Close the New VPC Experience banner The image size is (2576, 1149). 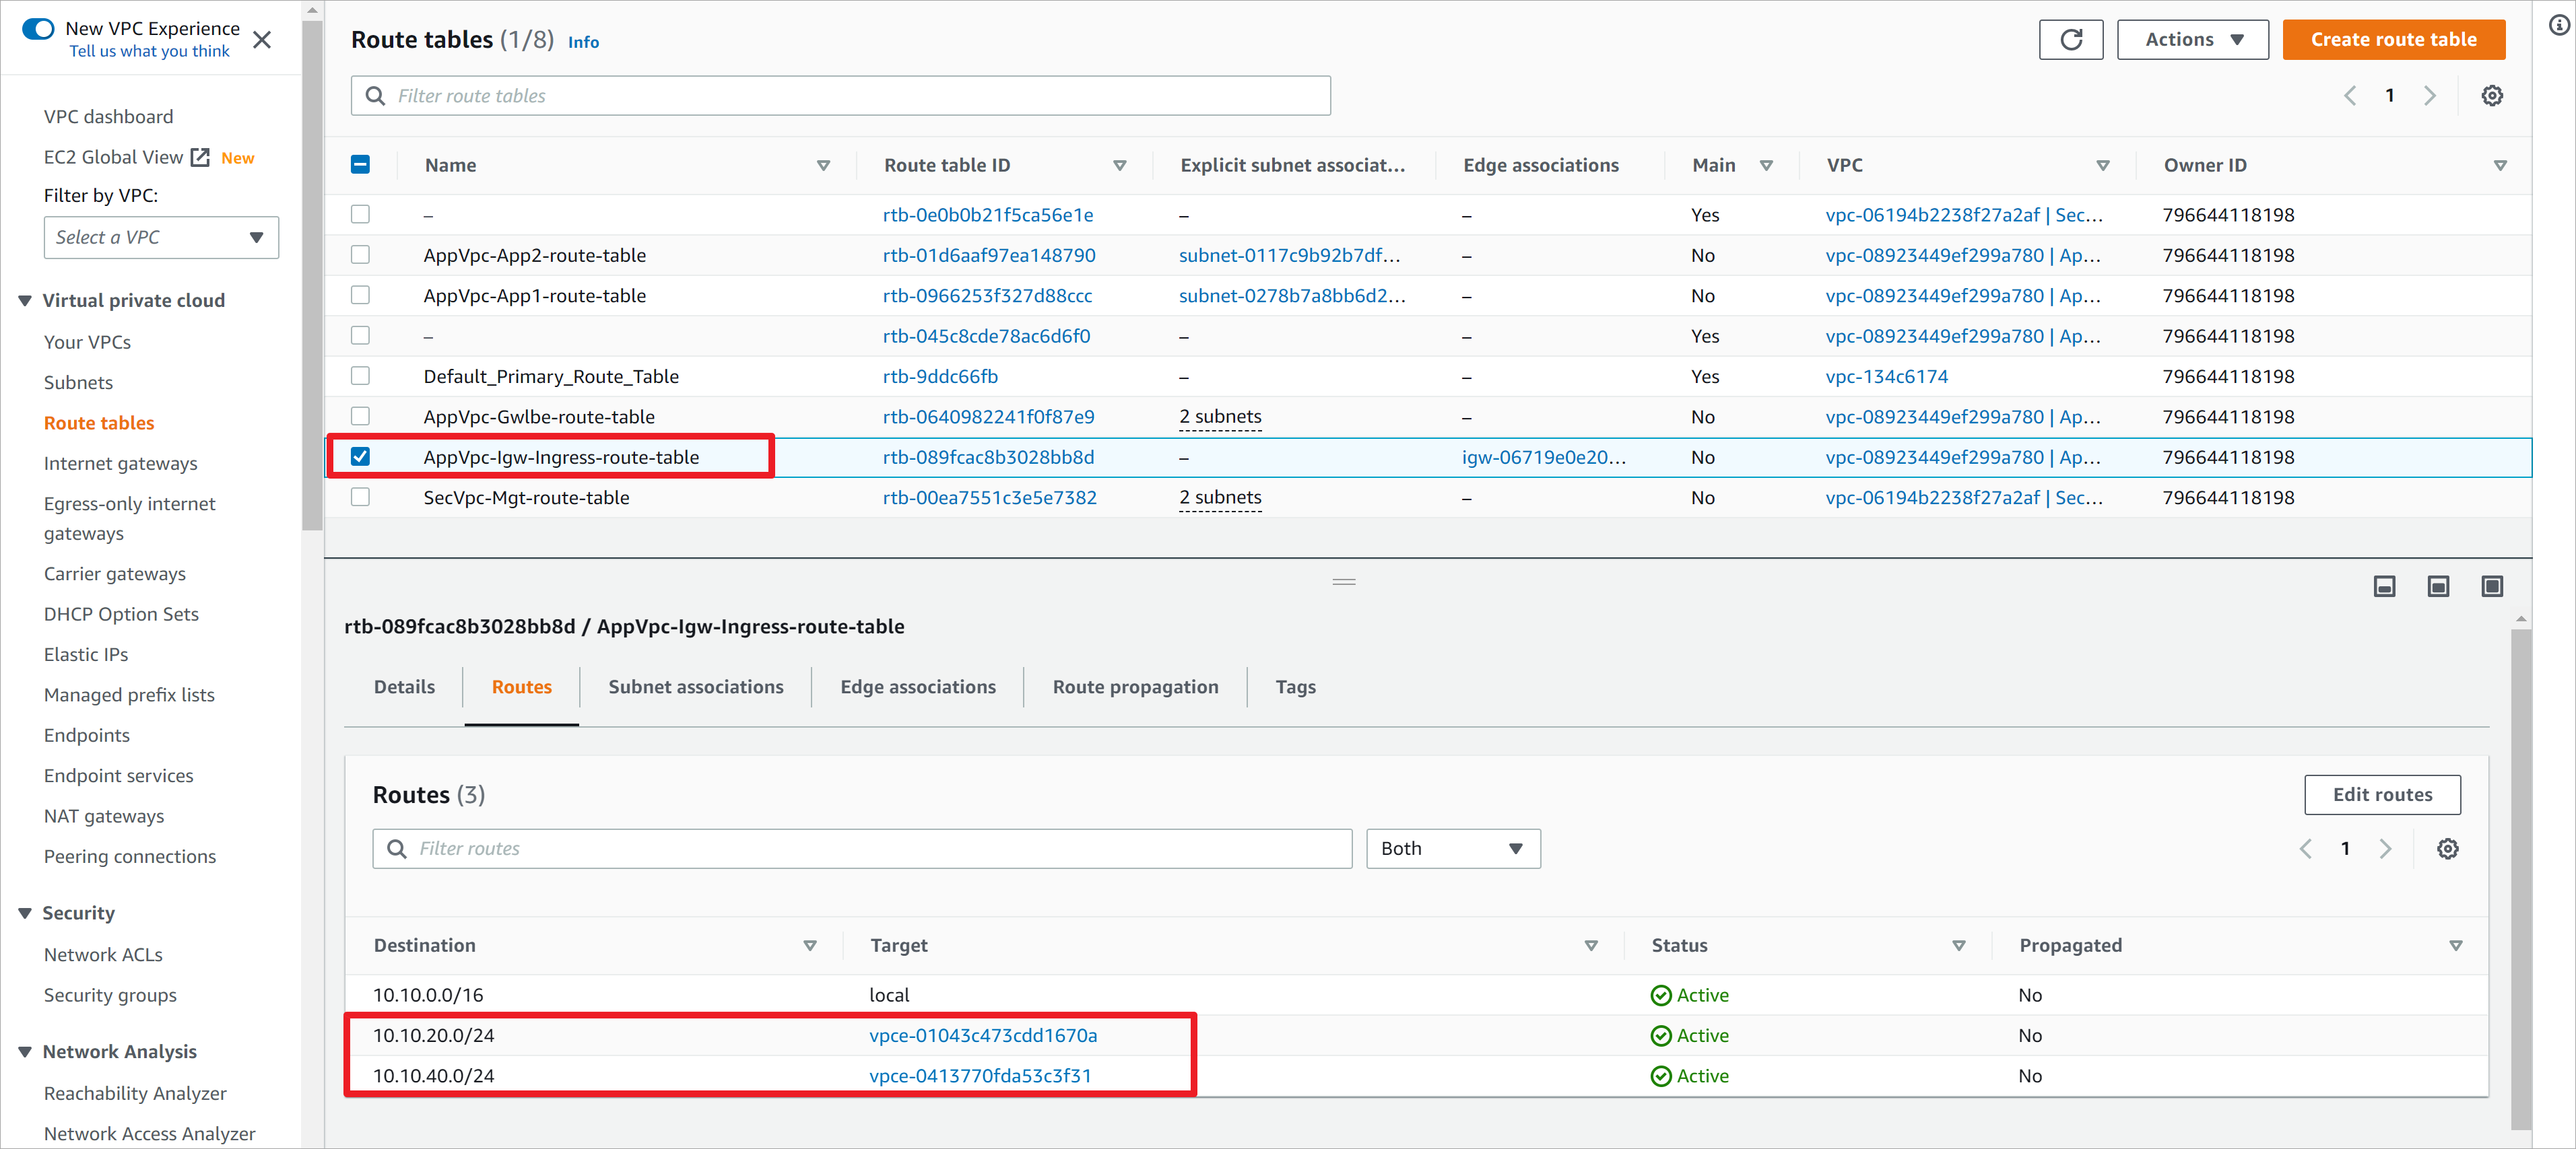tap(262, 40)
